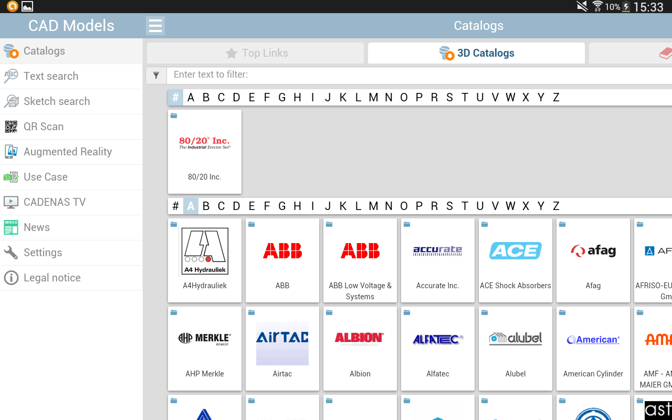This screenshot has width=672, height=420.
Task: Click the 'Alfatec' catalog name
Action: tap(438, 374)
